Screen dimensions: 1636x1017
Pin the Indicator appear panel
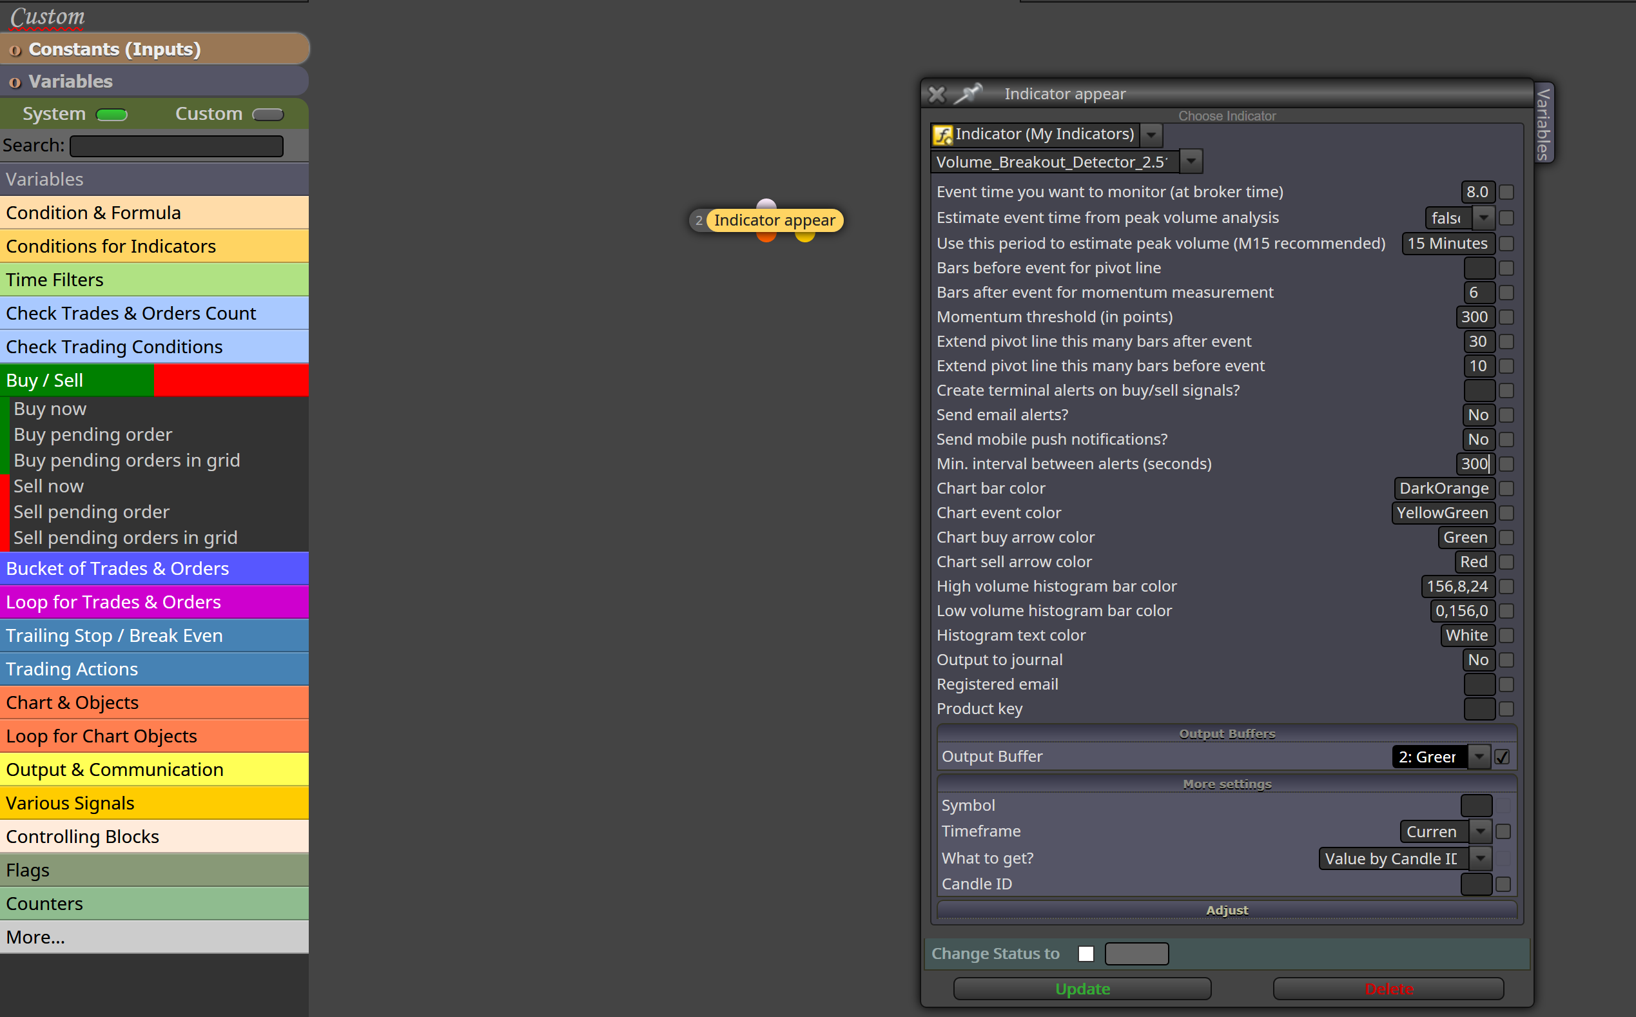point(968,93)
